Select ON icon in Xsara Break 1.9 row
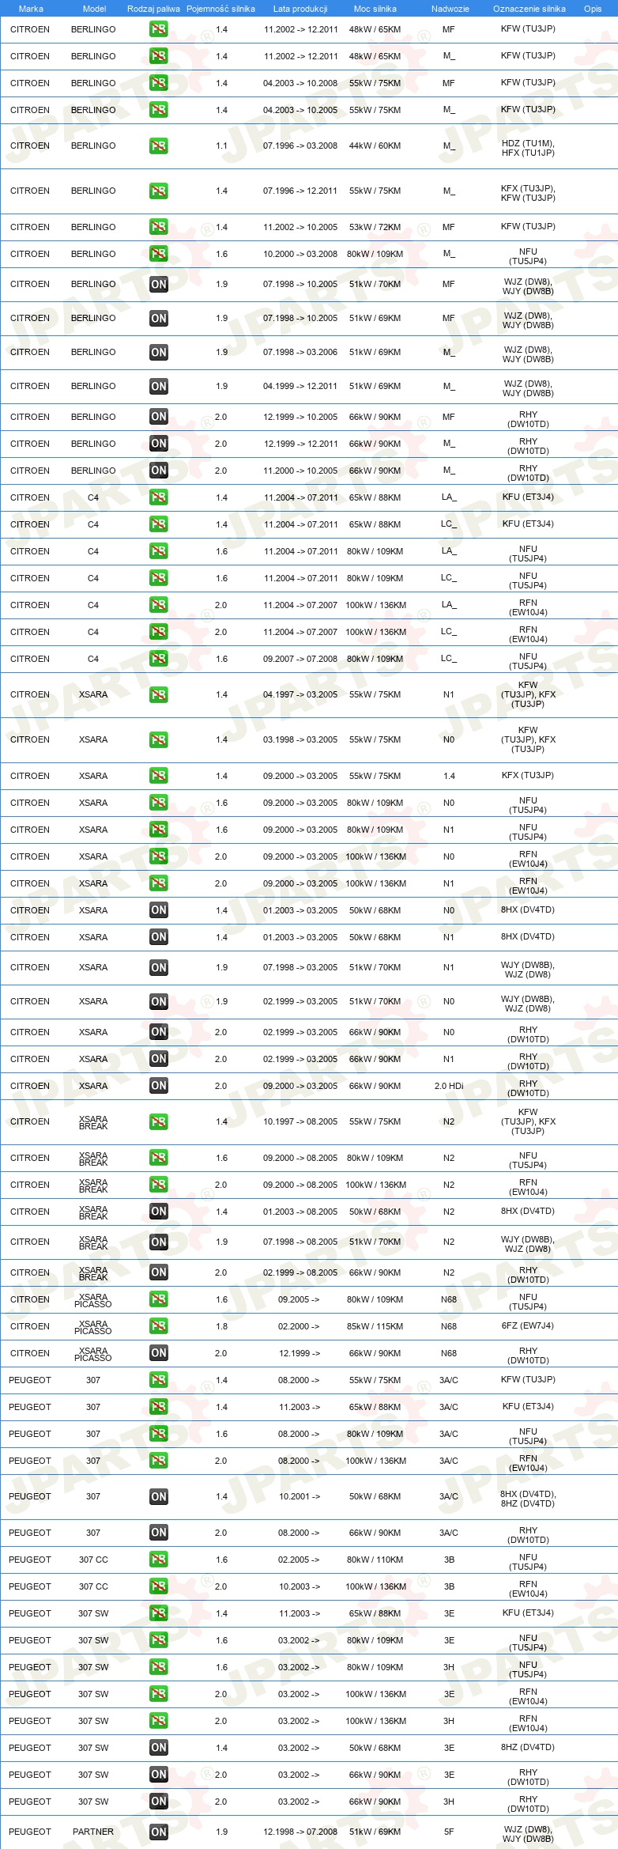 click(158, 1242)
